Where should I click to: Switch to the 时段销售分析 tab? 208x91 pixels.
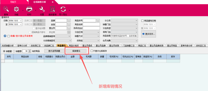(8, 46)
